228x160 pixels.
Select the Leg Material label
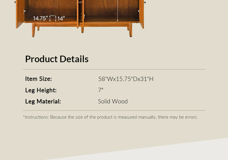tap(43, 102)
